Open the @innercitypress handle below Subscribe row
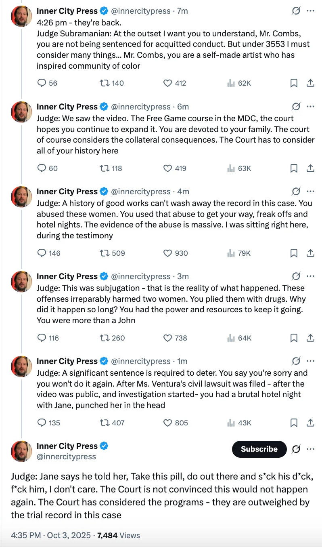Viewport: 322px width, 547px height. point(66,457)
